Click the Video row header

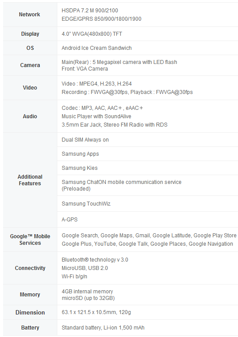[30, 88]
